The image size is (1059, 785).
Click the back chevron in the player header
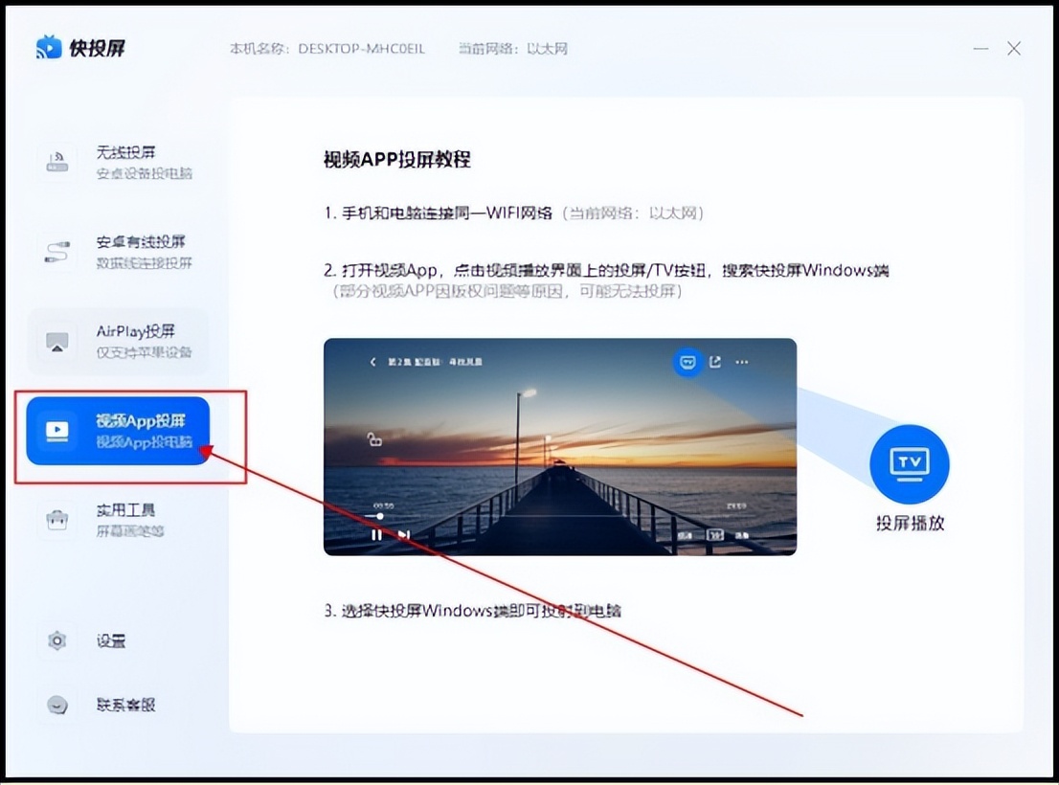coord(372,361)
